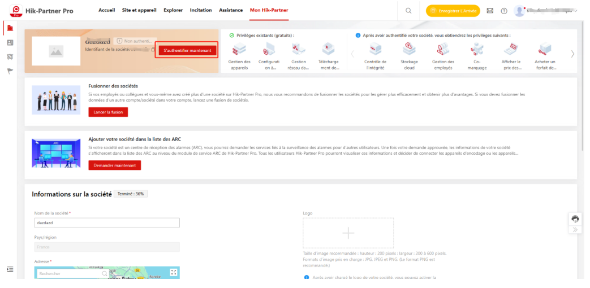Click the logo info circle icon
This screenshot has height=288, width=590.
(x=306, y=277)
